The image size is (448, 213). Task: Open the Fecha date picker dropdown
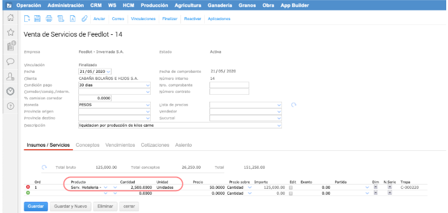point(108,72)
